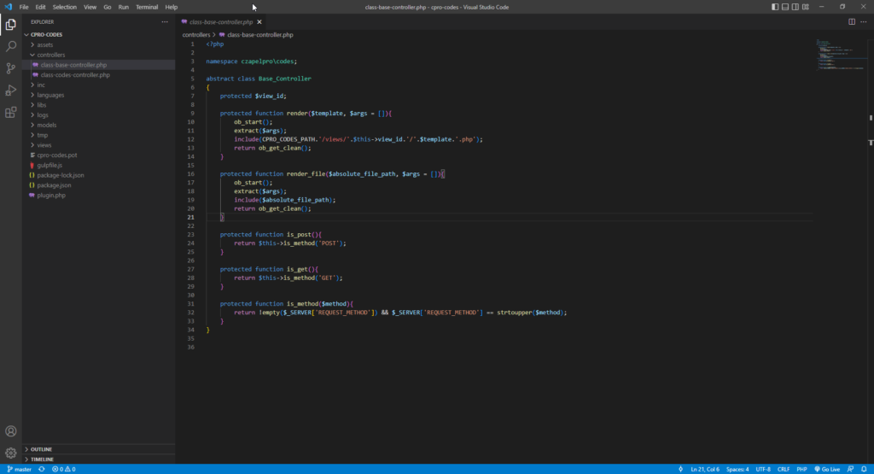
Task: Expand the languages folder
Action: [x=99, y=95]
